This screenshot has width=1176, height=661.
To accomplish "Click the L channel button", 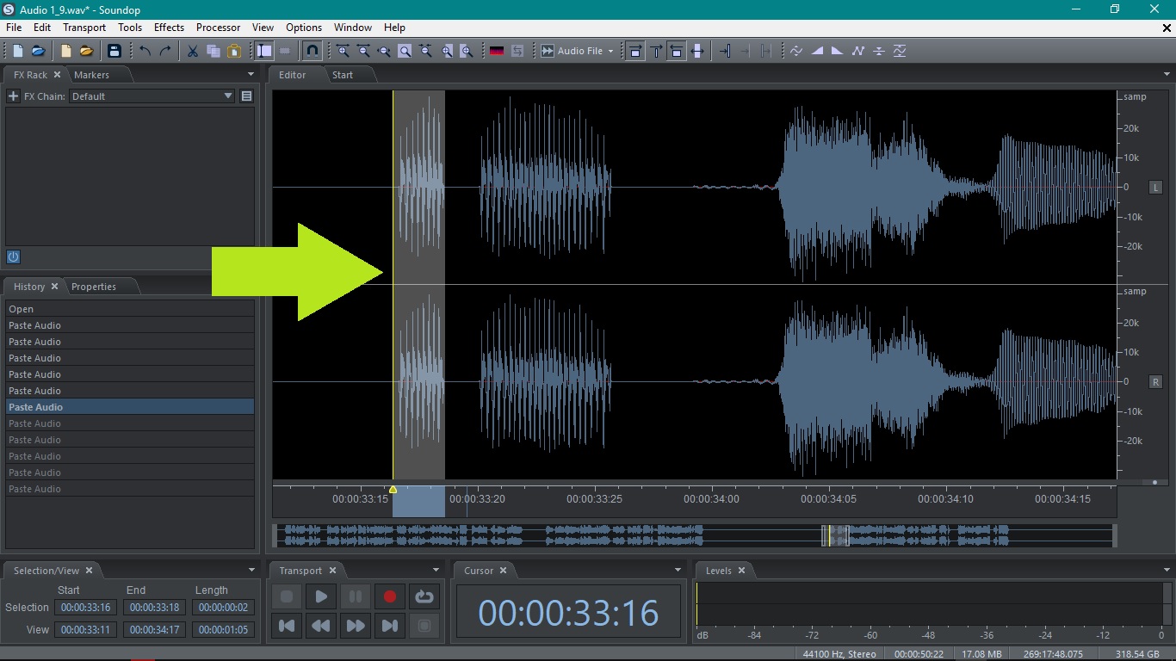I will click(1155, 187).
